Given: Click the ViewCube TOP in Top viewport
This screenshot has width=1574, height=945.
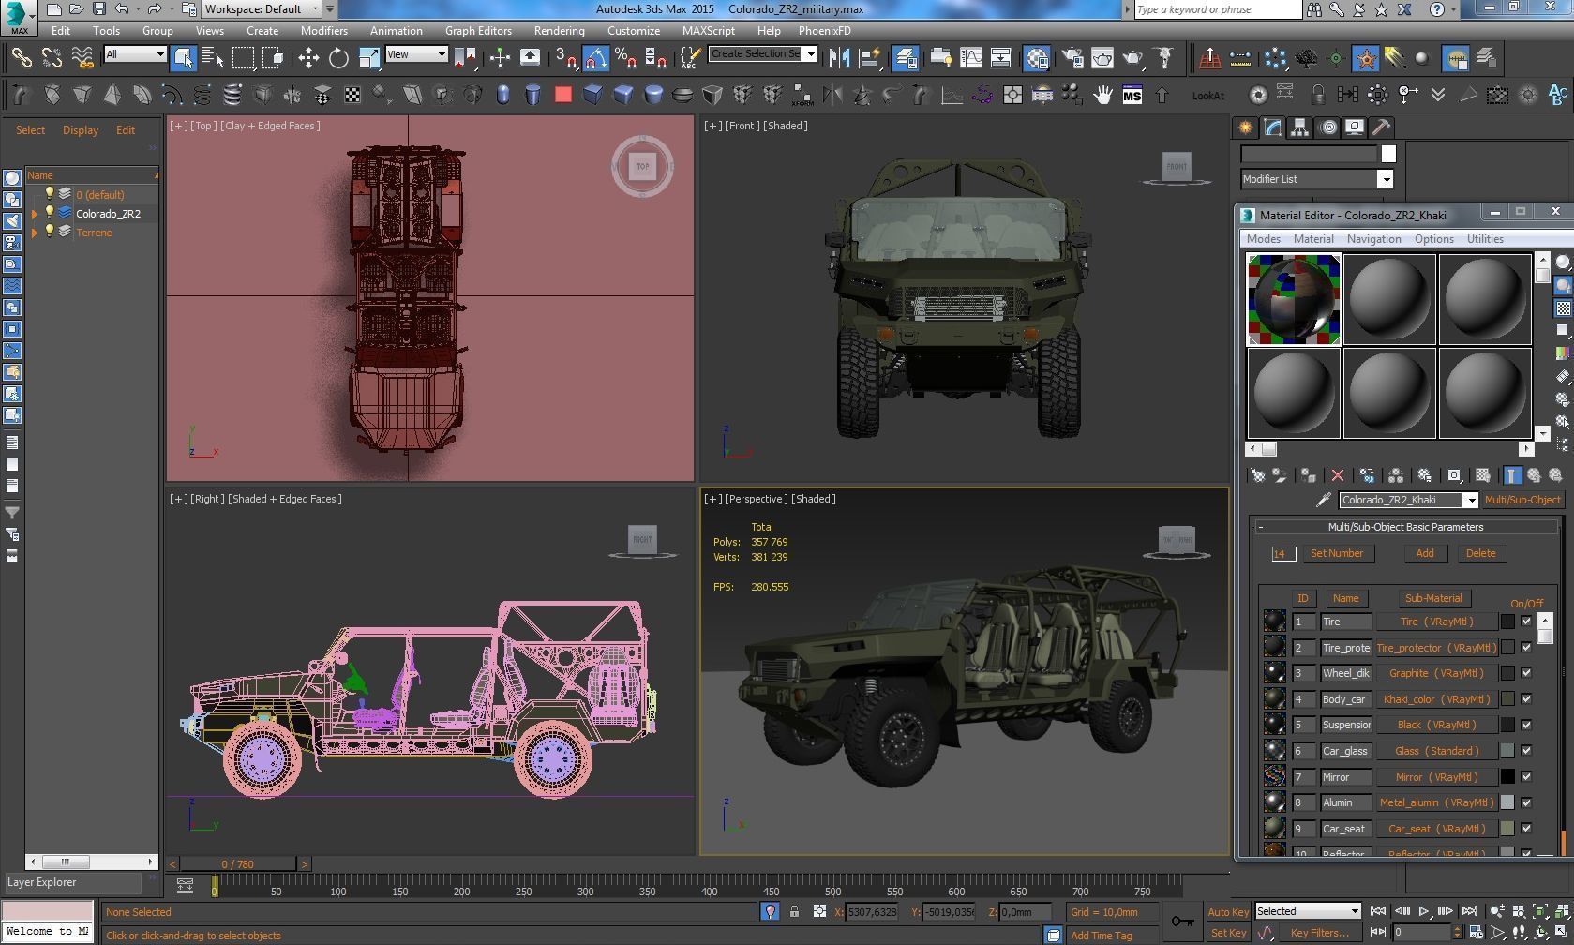Looking at the screenshot, I should click(642, 167).
